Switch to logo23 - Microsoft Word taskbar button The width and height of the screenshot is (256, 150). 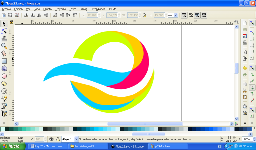click(48, 146)
